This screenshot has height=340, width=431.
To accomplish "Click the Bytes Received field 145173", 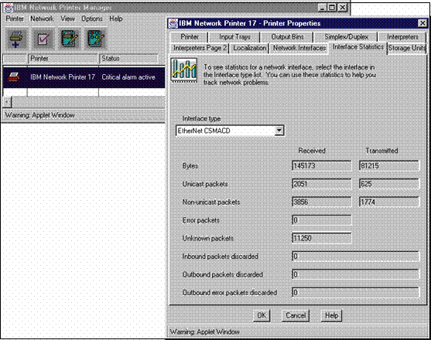I will pyautogui.click(x=321, y=165).
